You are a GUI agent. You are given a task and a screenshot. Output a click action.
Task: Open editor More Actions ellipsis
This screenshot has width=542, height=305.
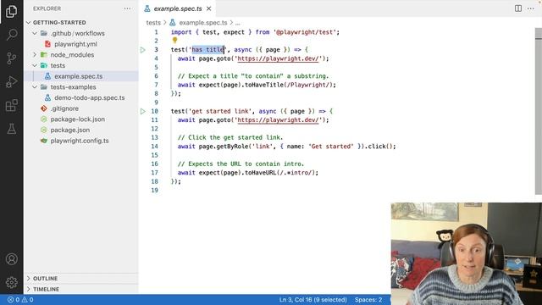coord(531,8)
